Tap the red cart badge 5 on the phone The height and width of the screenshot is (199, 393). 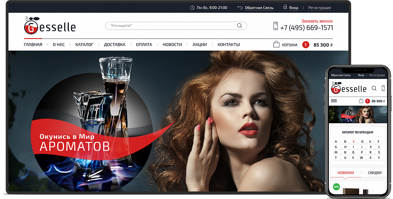367,101
